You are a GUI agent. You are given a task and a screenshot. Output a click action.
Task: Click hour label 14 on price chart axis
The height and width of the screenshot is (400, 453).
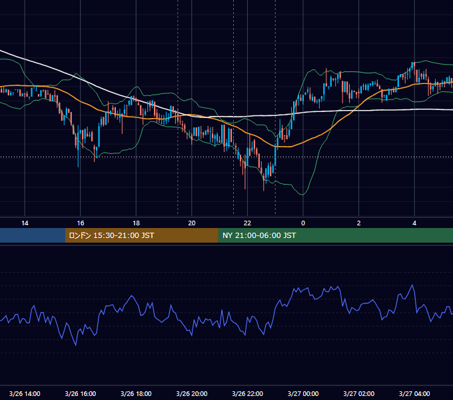click(x=25, y=223)
